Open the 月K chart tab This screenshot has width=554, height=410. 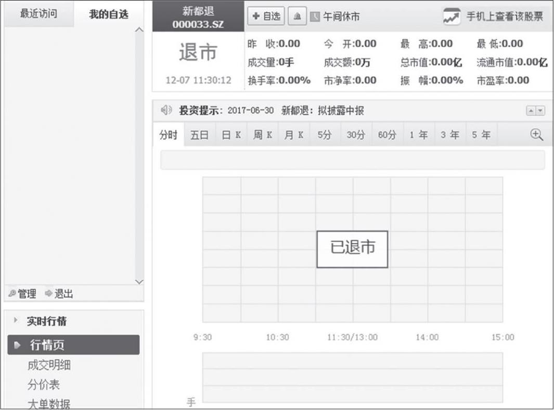tap(293, 135)
